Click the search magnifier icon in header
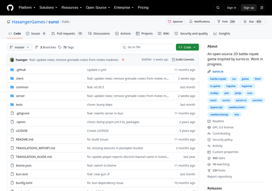The image size is (272, 191). pos(218,8)
